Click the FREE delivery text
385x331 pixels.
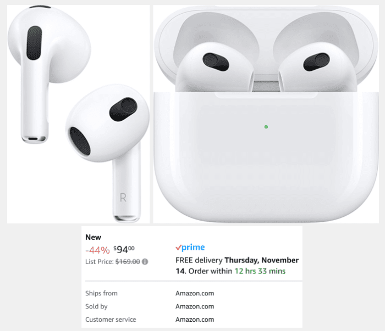point(199,260)
